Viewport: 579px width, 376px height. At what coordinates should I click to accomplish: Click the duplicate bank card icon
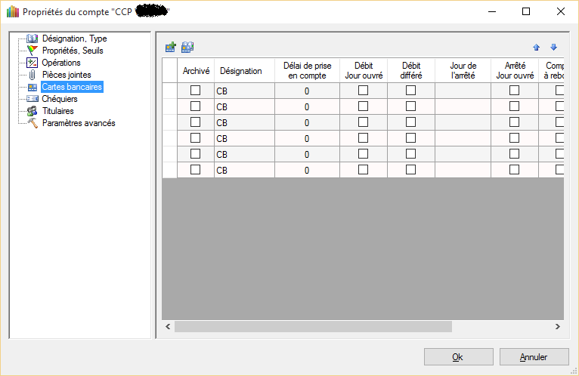point(187,47)
